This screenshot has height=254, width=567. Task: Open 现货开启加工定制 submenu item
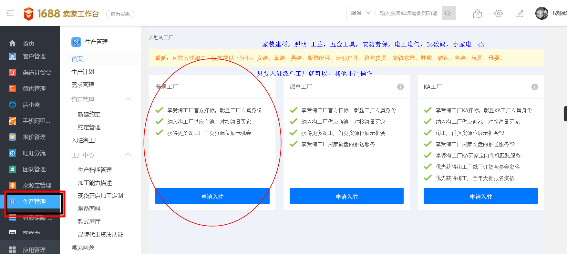(x=100, y=196)
